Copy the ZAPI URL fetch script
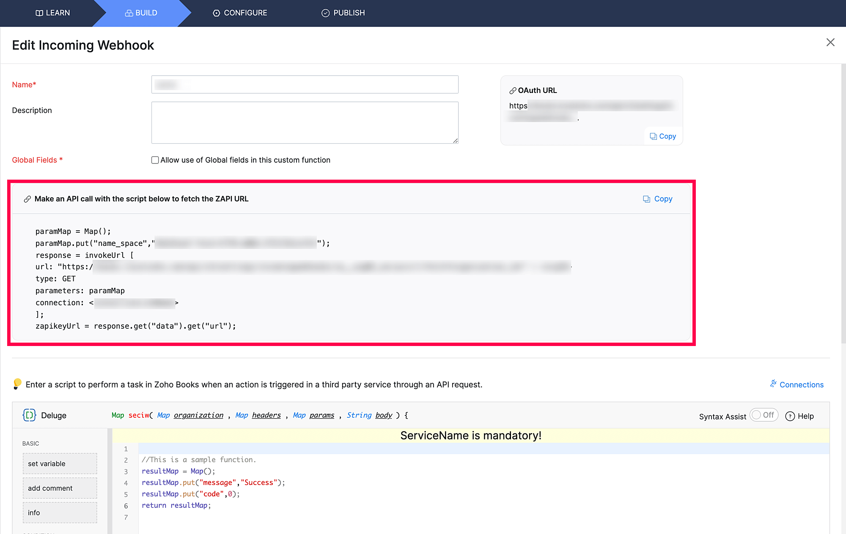Viewport: 846px width, 534px height. point(657,199)
